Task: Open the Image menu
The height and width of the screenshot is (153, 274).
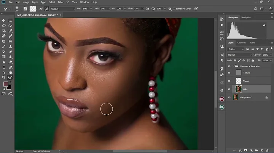Action: (26, 2)
